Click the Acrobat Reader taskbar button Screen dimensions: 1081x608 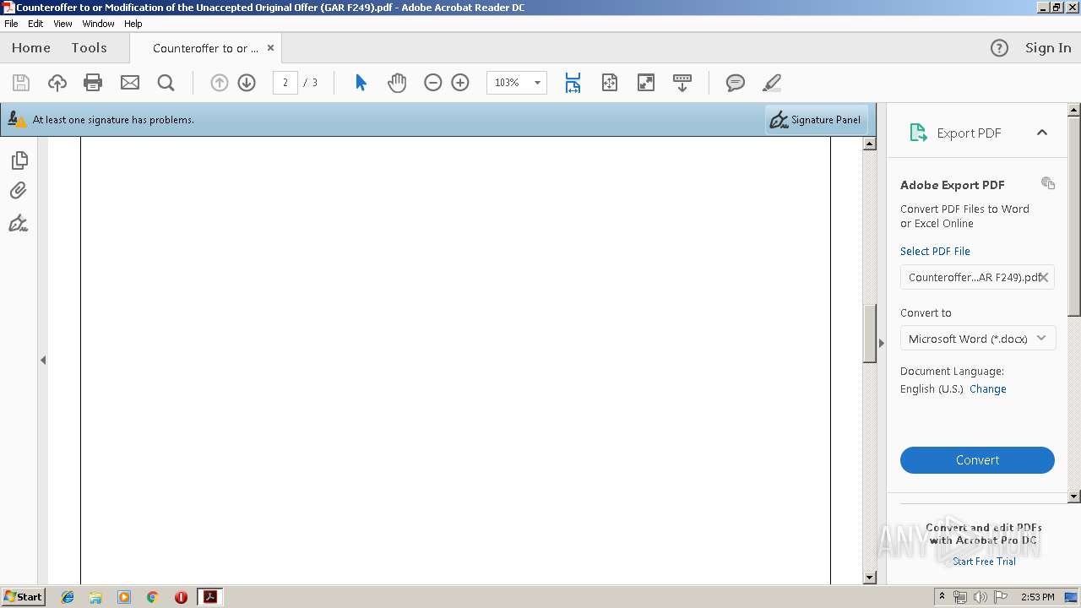(x=209, y=597)
